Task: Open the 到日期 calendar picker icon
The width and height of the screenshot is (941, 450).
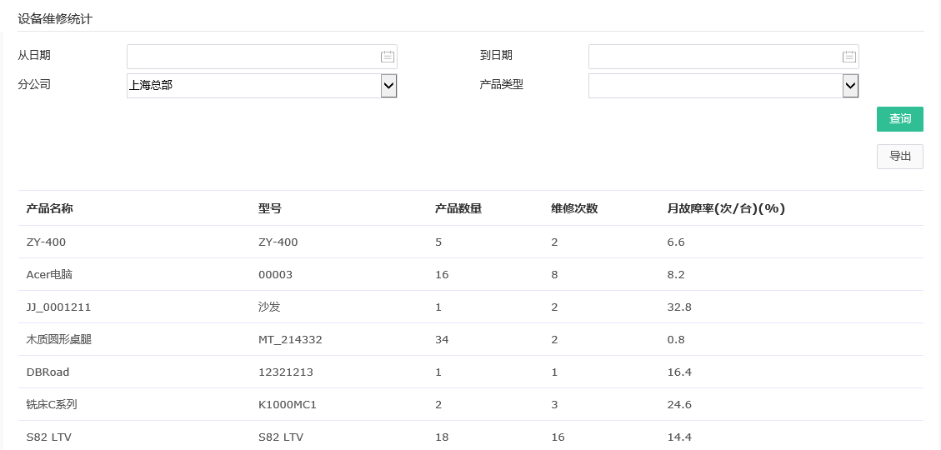Action: pyautogui.click(x=848, y=57)
